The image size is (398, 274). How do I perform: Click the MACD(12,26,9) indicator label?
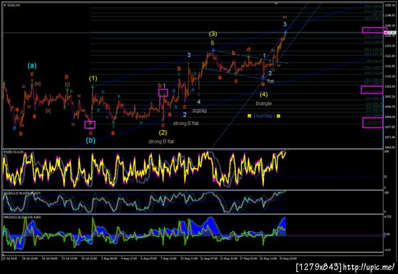click(23, 217)
